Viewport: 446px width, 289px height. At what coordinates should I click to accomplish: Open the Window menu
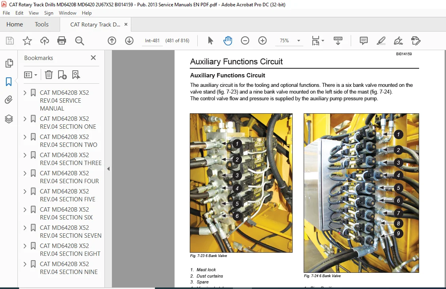coord(67,13)
